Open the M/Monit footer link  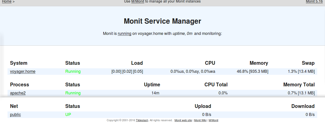[x=213, y=120]
